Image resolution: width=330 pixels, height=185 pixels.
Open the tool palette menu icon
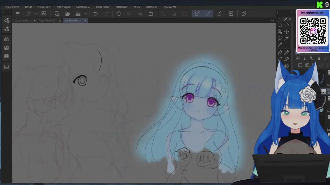coord(279,18)
